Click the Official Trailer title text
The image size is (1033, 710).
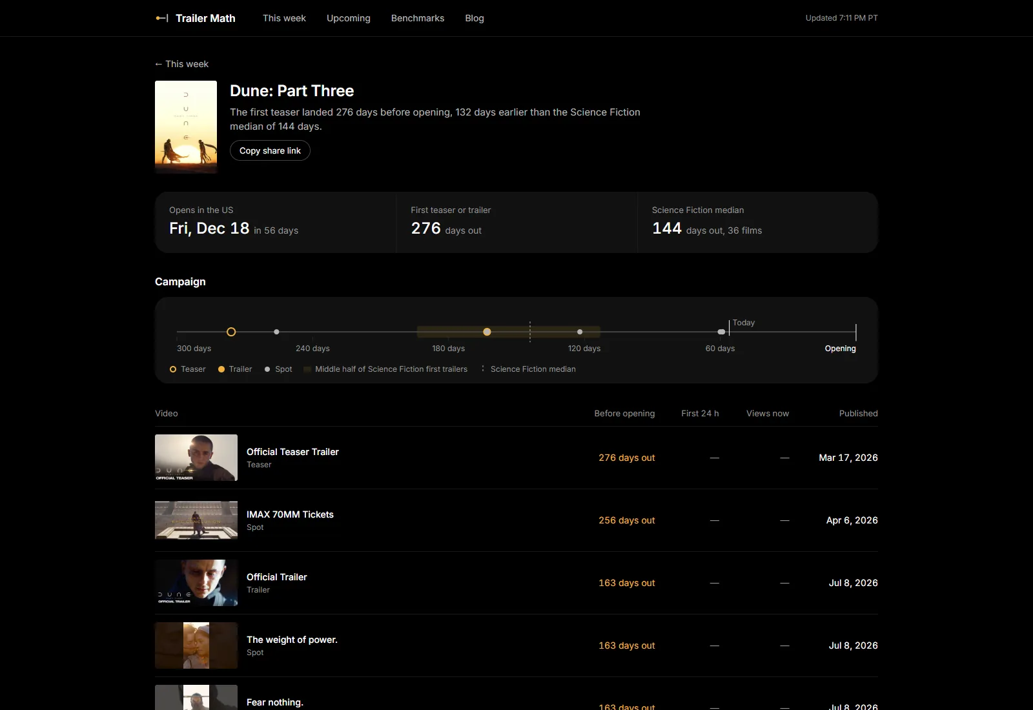coord(277,577)
